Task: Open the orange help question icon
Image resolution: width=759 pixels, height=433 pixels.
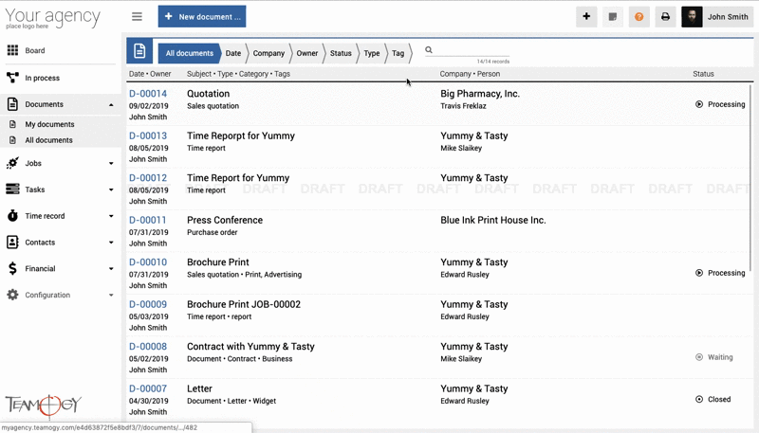Action: point(639,16)
